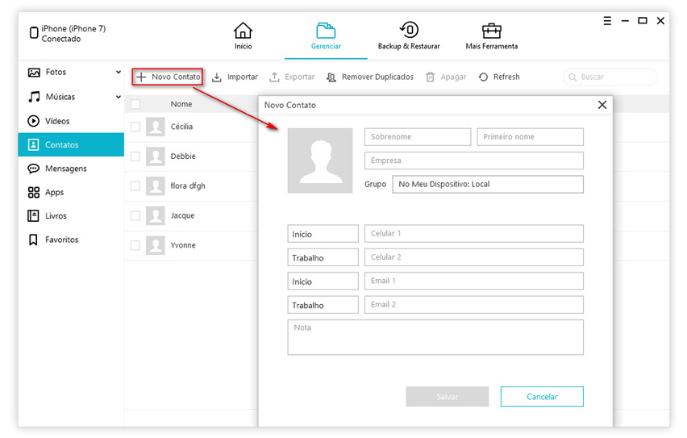Click the Cancelar button
The height and width of the screenshot is (438, 687).
click(x=542, y=396)
